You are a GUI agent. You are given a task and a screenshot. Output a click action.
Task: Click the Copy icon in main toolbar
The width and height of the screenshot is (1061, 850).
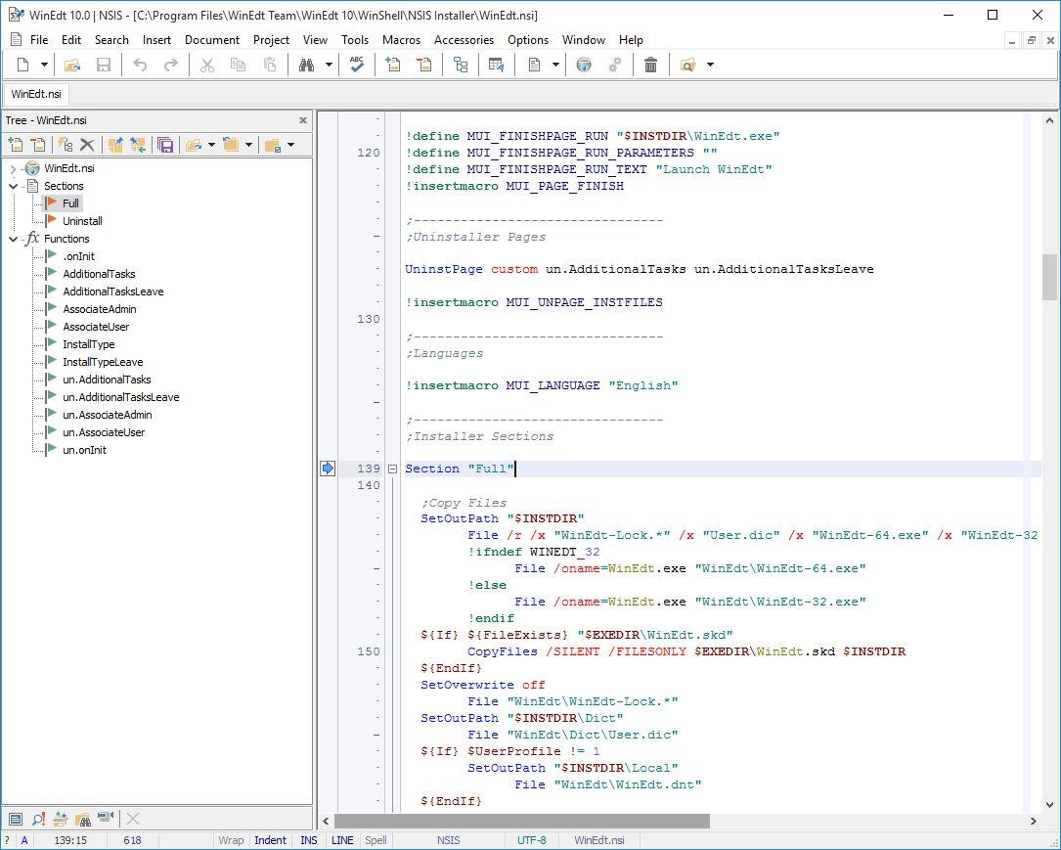coord(239,65)
